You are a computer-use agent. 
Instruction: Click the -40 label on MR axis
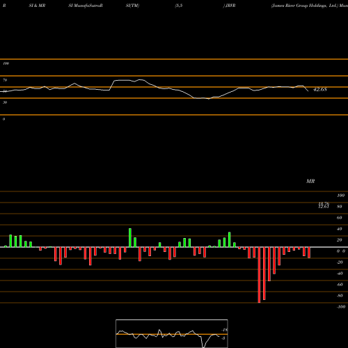pyautogui.click(x=340, y=274)
